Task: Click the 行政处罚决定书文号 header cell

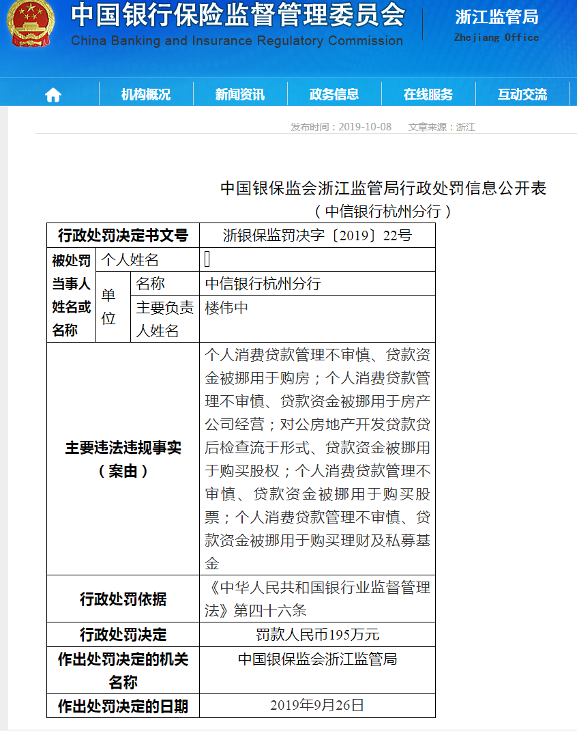Action: click(123, 235)
